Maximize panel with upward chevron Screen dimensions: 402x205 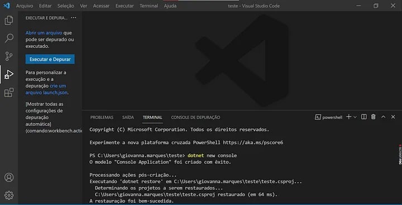(x=383, y=117)
